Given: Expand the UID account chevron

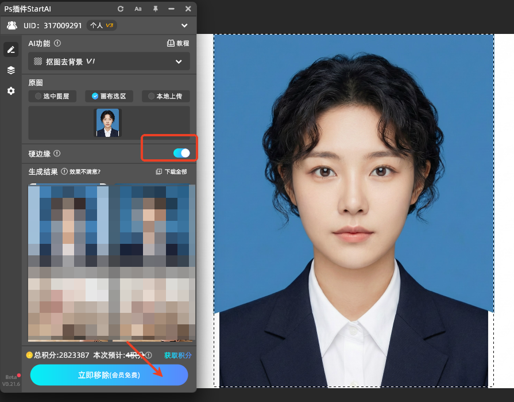Looking at the screenshot, I should (184, 25).
